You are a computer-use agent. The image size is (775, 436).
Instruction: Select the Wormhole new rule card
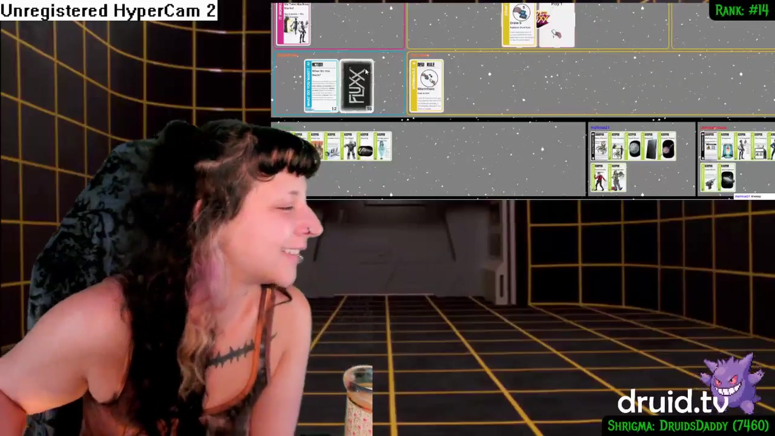(426, 86)
